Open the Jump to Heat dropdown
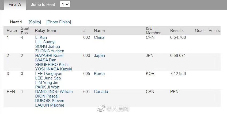227x114 pixels. click(x=65, y=5)
